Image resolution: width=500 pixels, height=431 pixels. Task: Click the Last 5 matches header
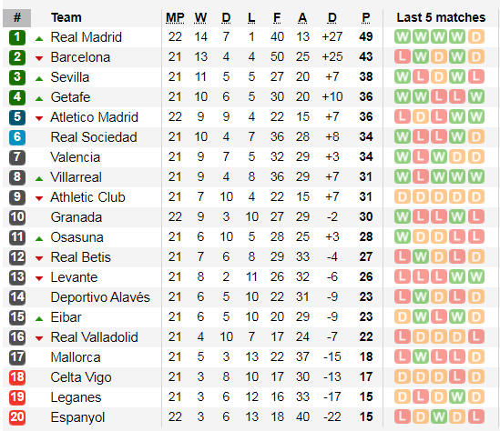tap(441, 17)
